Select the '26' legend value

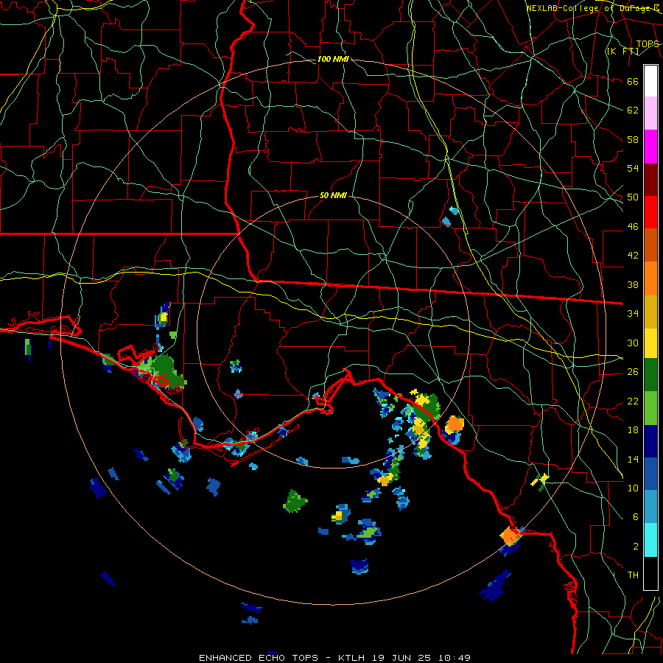tap(633, 372)
